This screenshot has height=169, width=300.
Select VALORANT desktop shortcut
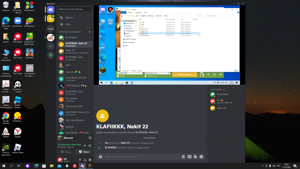tap(18, 38)
